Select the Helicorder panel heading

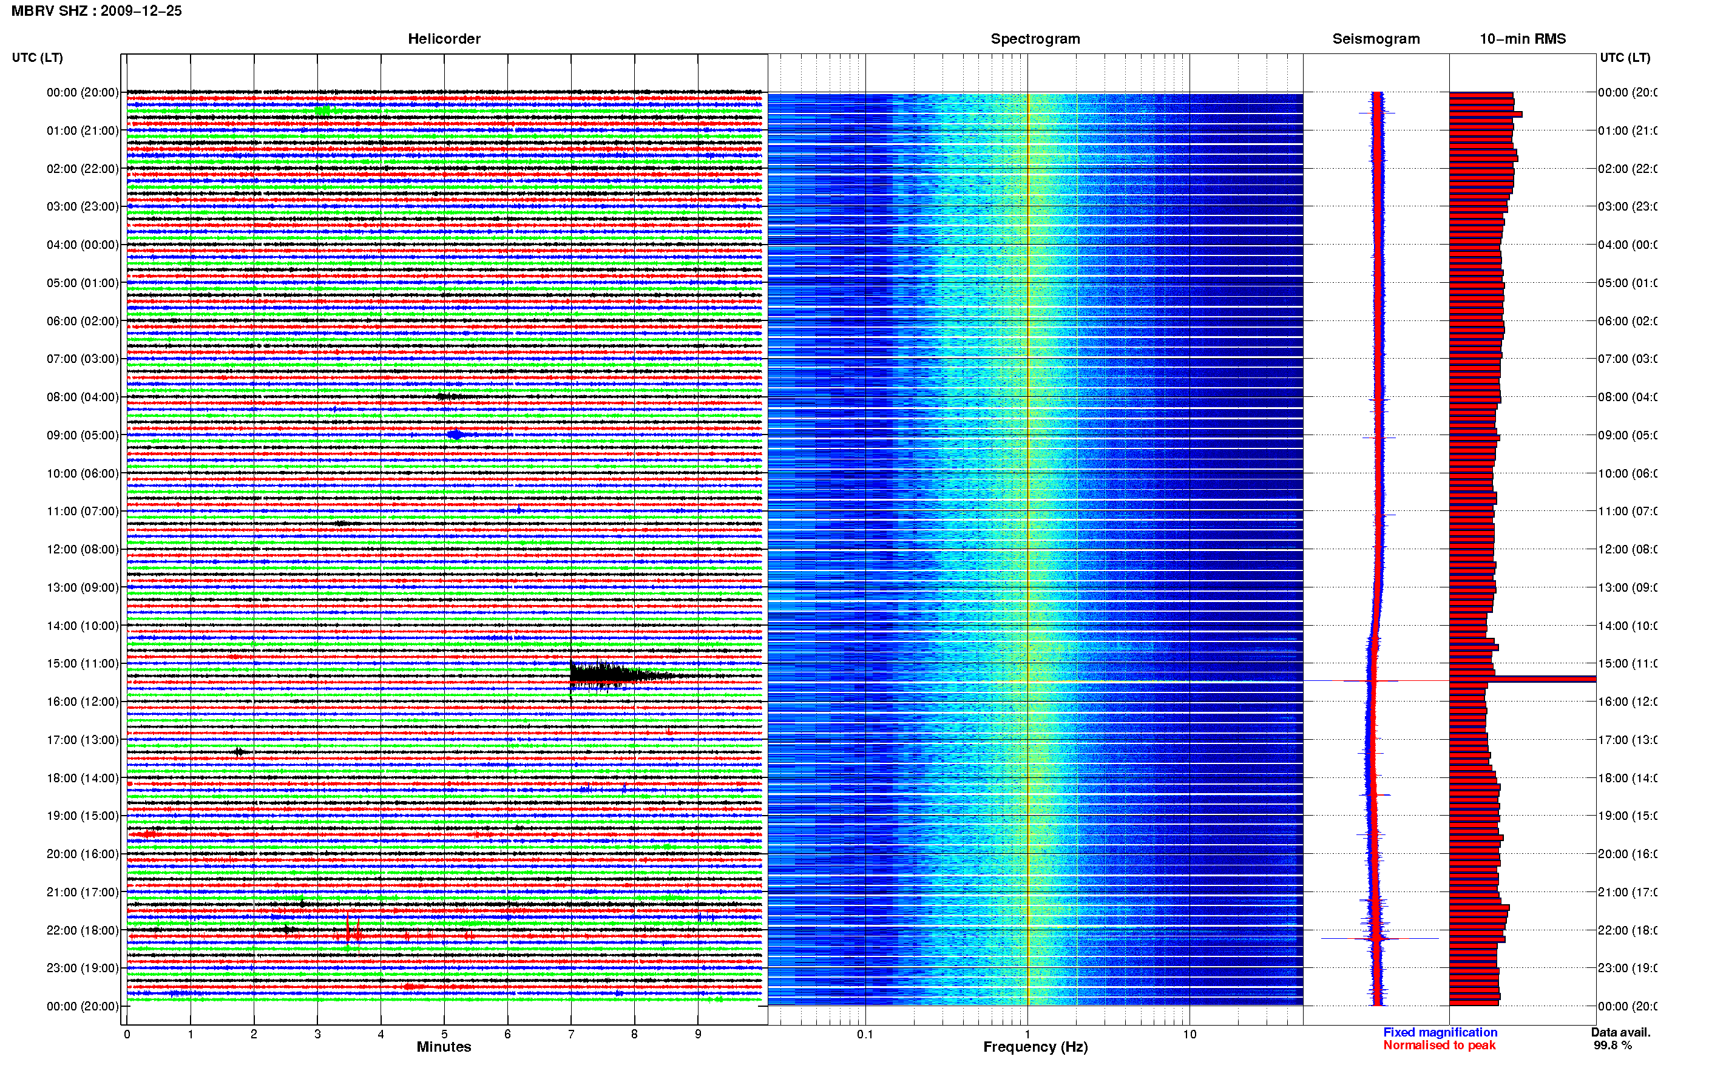click(444, 39)
